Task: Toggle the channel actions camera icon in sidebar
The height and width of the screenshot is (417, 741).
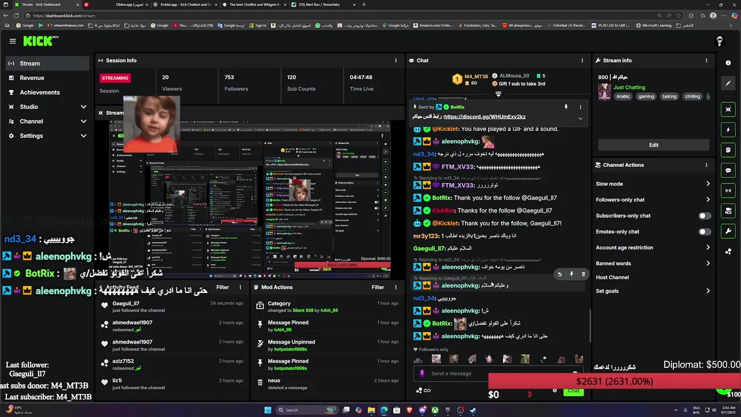Action: click(728, 211)
